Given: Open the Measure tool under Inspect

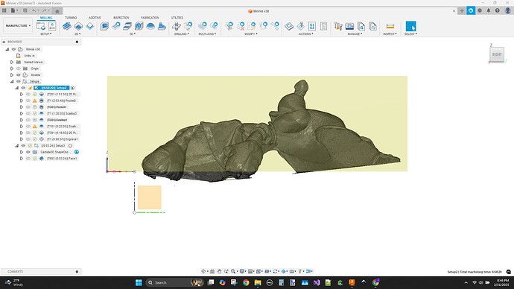Looking at the screenshot, I should pyautogui.click(x=390, y=26).
